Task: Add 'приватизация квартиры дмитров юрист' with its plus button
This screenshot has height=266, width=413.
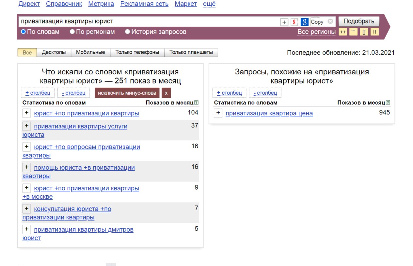Action: tap(26, 229)
